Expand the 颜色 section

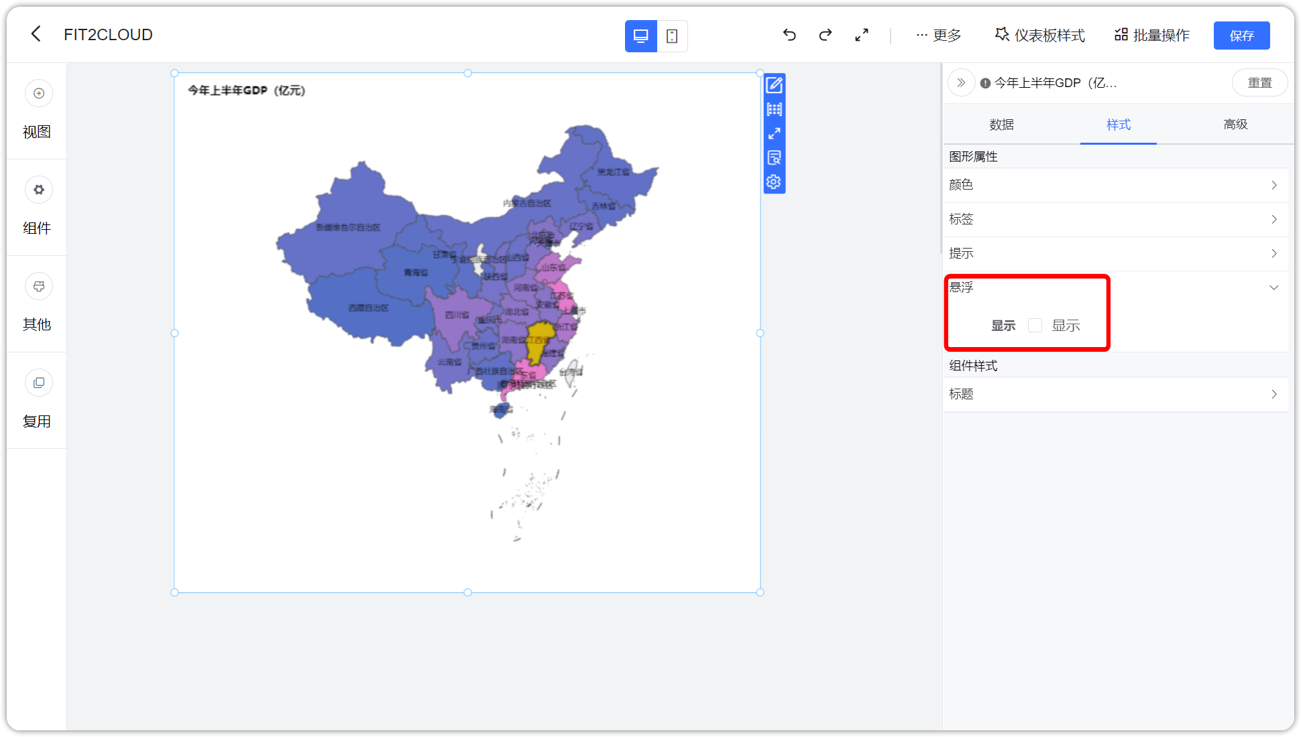1116,185
